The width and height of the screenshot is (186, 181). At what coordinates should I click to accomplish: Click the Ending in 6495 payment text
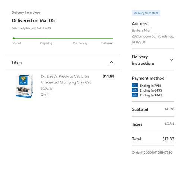(x=151, y=90)
